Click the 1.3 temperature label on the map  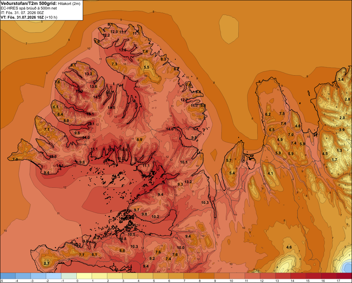tap(339, 150)
